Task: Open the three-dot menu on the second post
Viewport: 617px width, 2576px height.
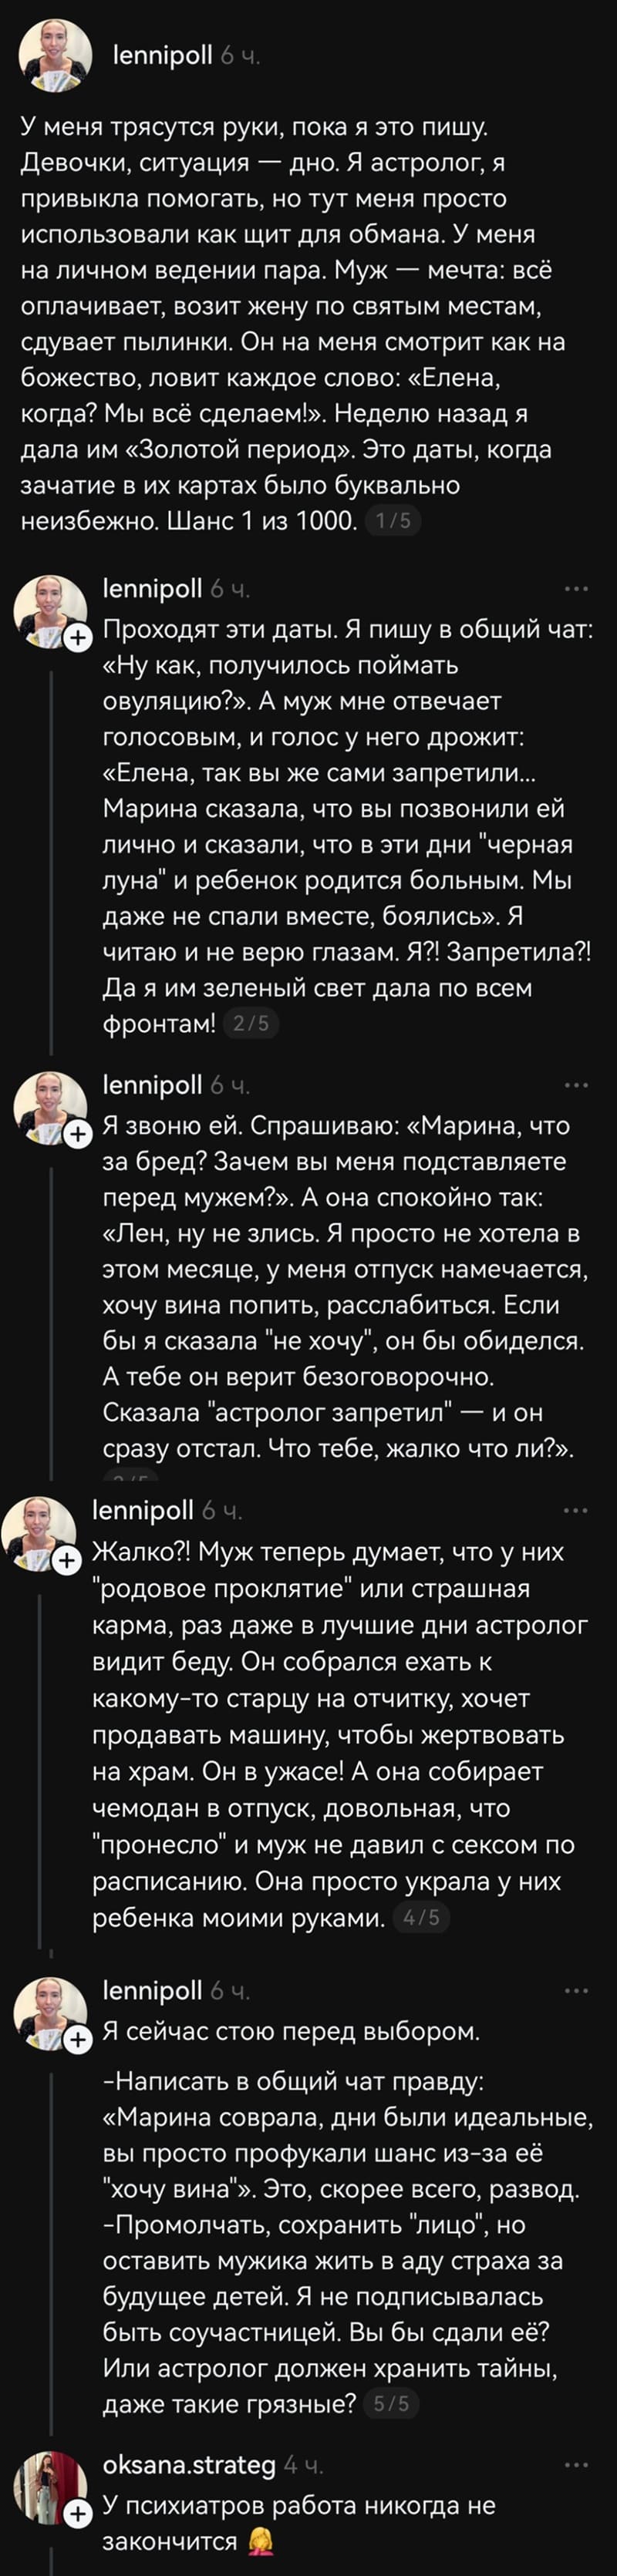Action: click(x=578, y=590)
